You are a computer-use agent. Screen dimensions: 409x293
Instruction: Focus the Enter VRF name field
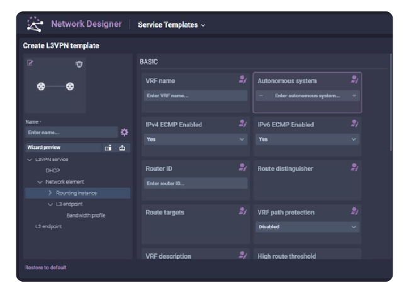tap(196, 96)
